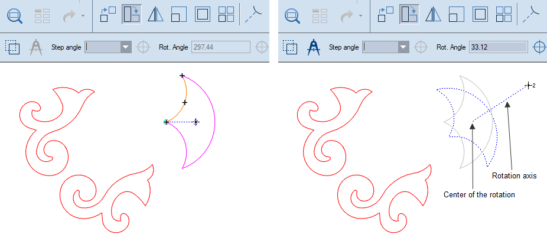This screenshot has width=547, height=244.
Task: Click the Rot. Angle field showing 33.12
Action: (x=497, y=47)
